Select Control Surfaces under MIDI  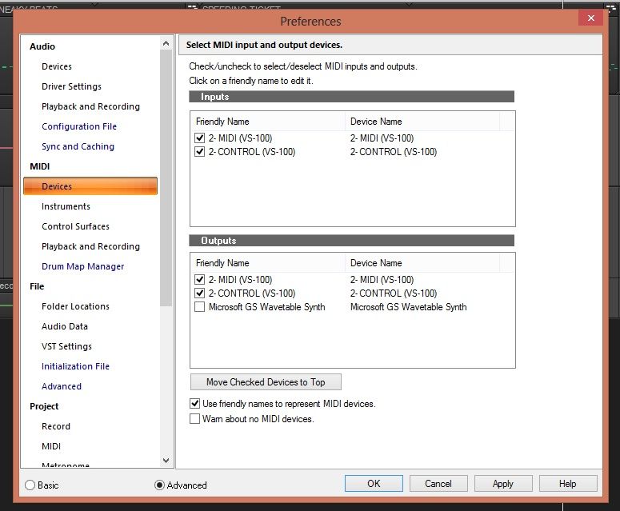(75, 226)
